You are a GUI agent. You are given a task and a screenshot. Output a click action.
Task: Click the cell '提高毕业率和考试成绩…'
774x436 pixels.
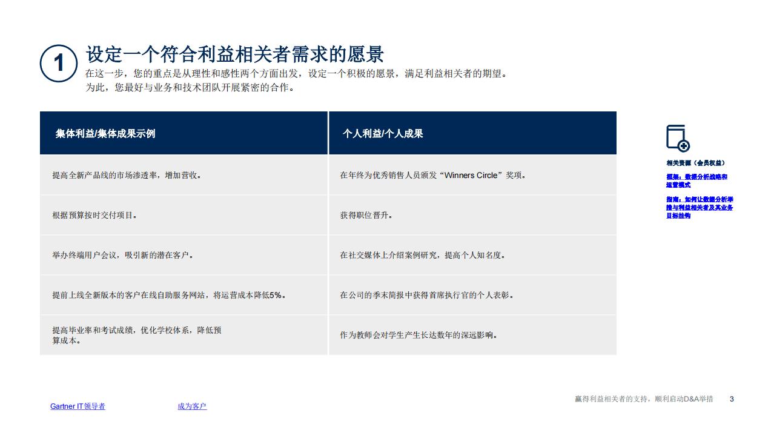[184, 335]
